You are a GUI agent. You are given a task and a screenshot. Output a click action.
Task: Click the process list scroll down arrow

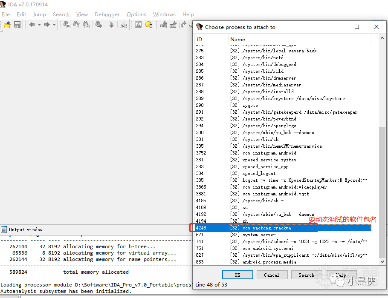(x=382, y=261)
